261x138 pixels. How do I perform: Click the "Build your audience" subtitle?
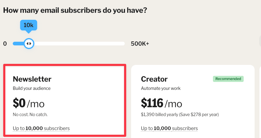[32, 88]
